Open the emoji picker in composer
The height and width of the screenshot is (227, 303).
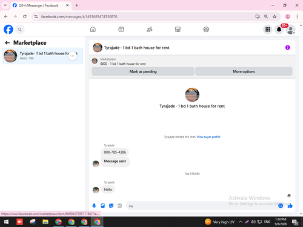click(281, 206)
